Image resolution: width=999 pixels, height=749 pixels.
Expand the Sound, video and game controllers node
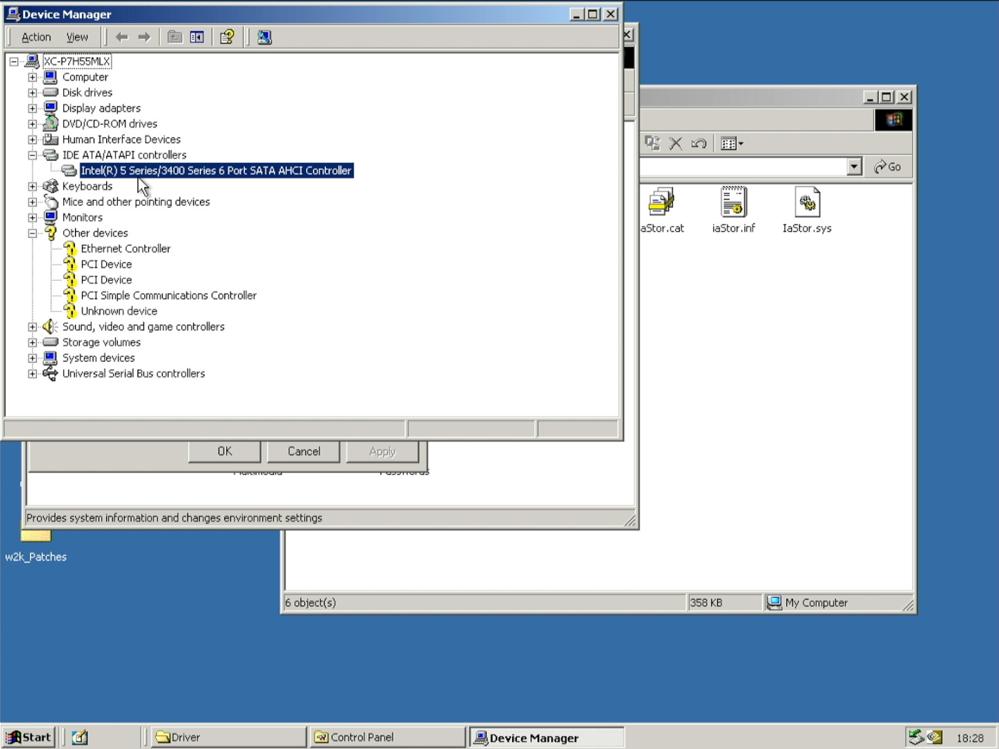click(x=33, y=327)
